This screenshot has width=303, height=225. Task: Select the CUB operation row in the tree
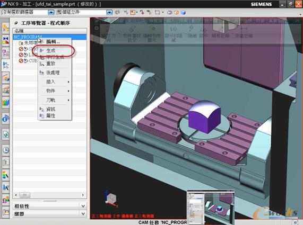(x=28, y=61)
